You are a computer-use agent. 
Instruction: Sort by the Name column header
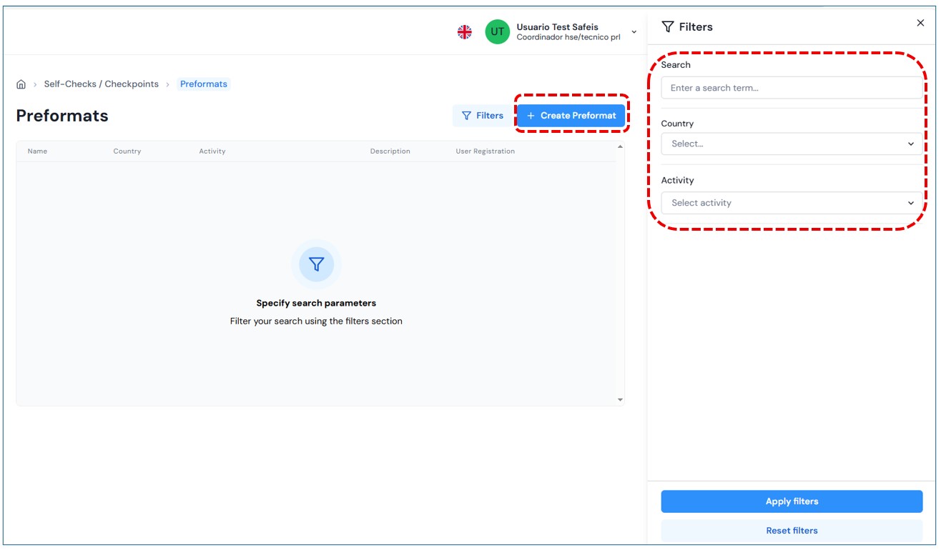pos(37,151)
